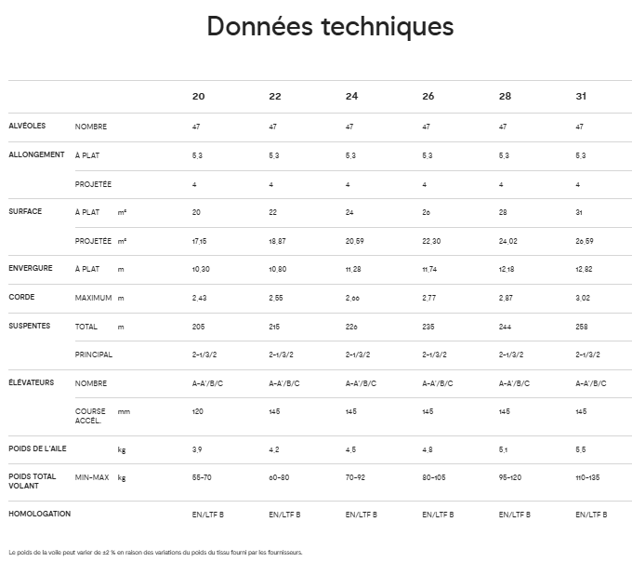632x562 pixels.
Task: Click the ALLONGEMENT row label
Action: 36,154
